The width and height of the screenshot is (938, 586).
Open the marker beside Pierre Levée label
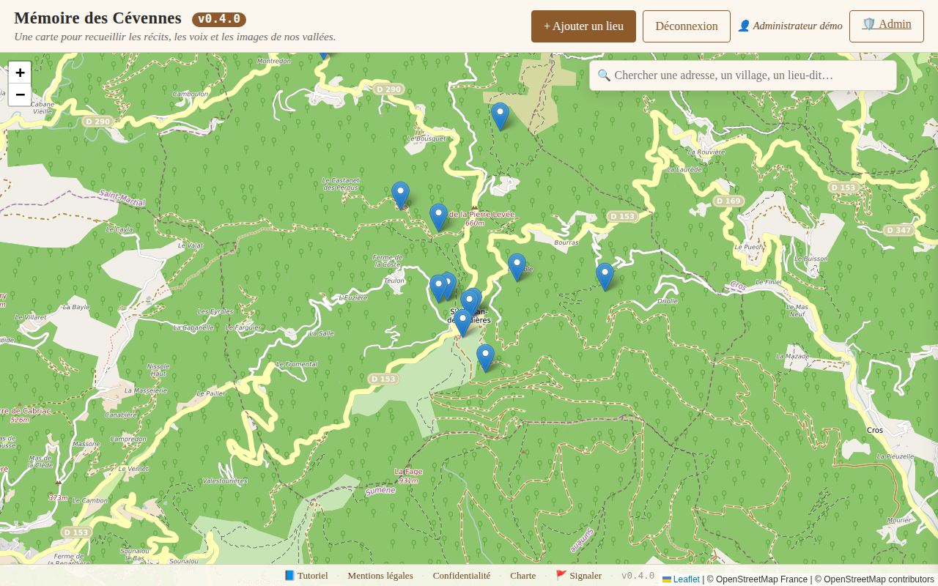[438, 217]
